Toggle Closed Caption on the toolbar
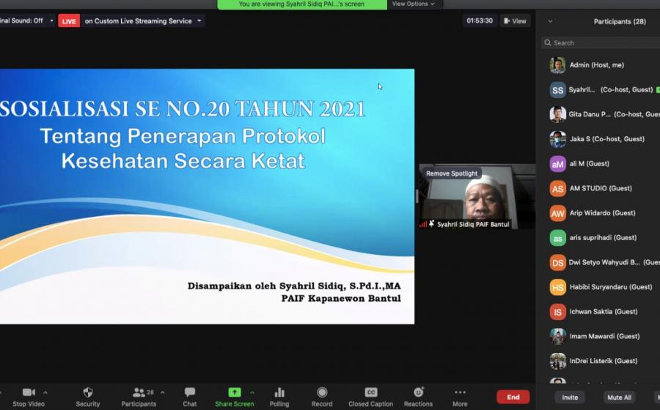The image size is (660, 410). click(x=371, y=392)
